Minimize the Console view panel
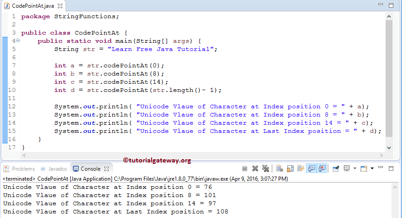 pos(381,167)
